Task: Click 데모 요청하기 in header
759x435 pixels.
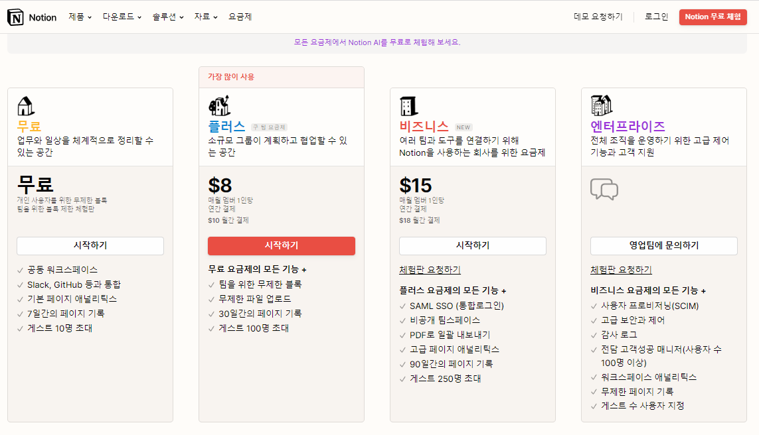Action: click(598, 17)
